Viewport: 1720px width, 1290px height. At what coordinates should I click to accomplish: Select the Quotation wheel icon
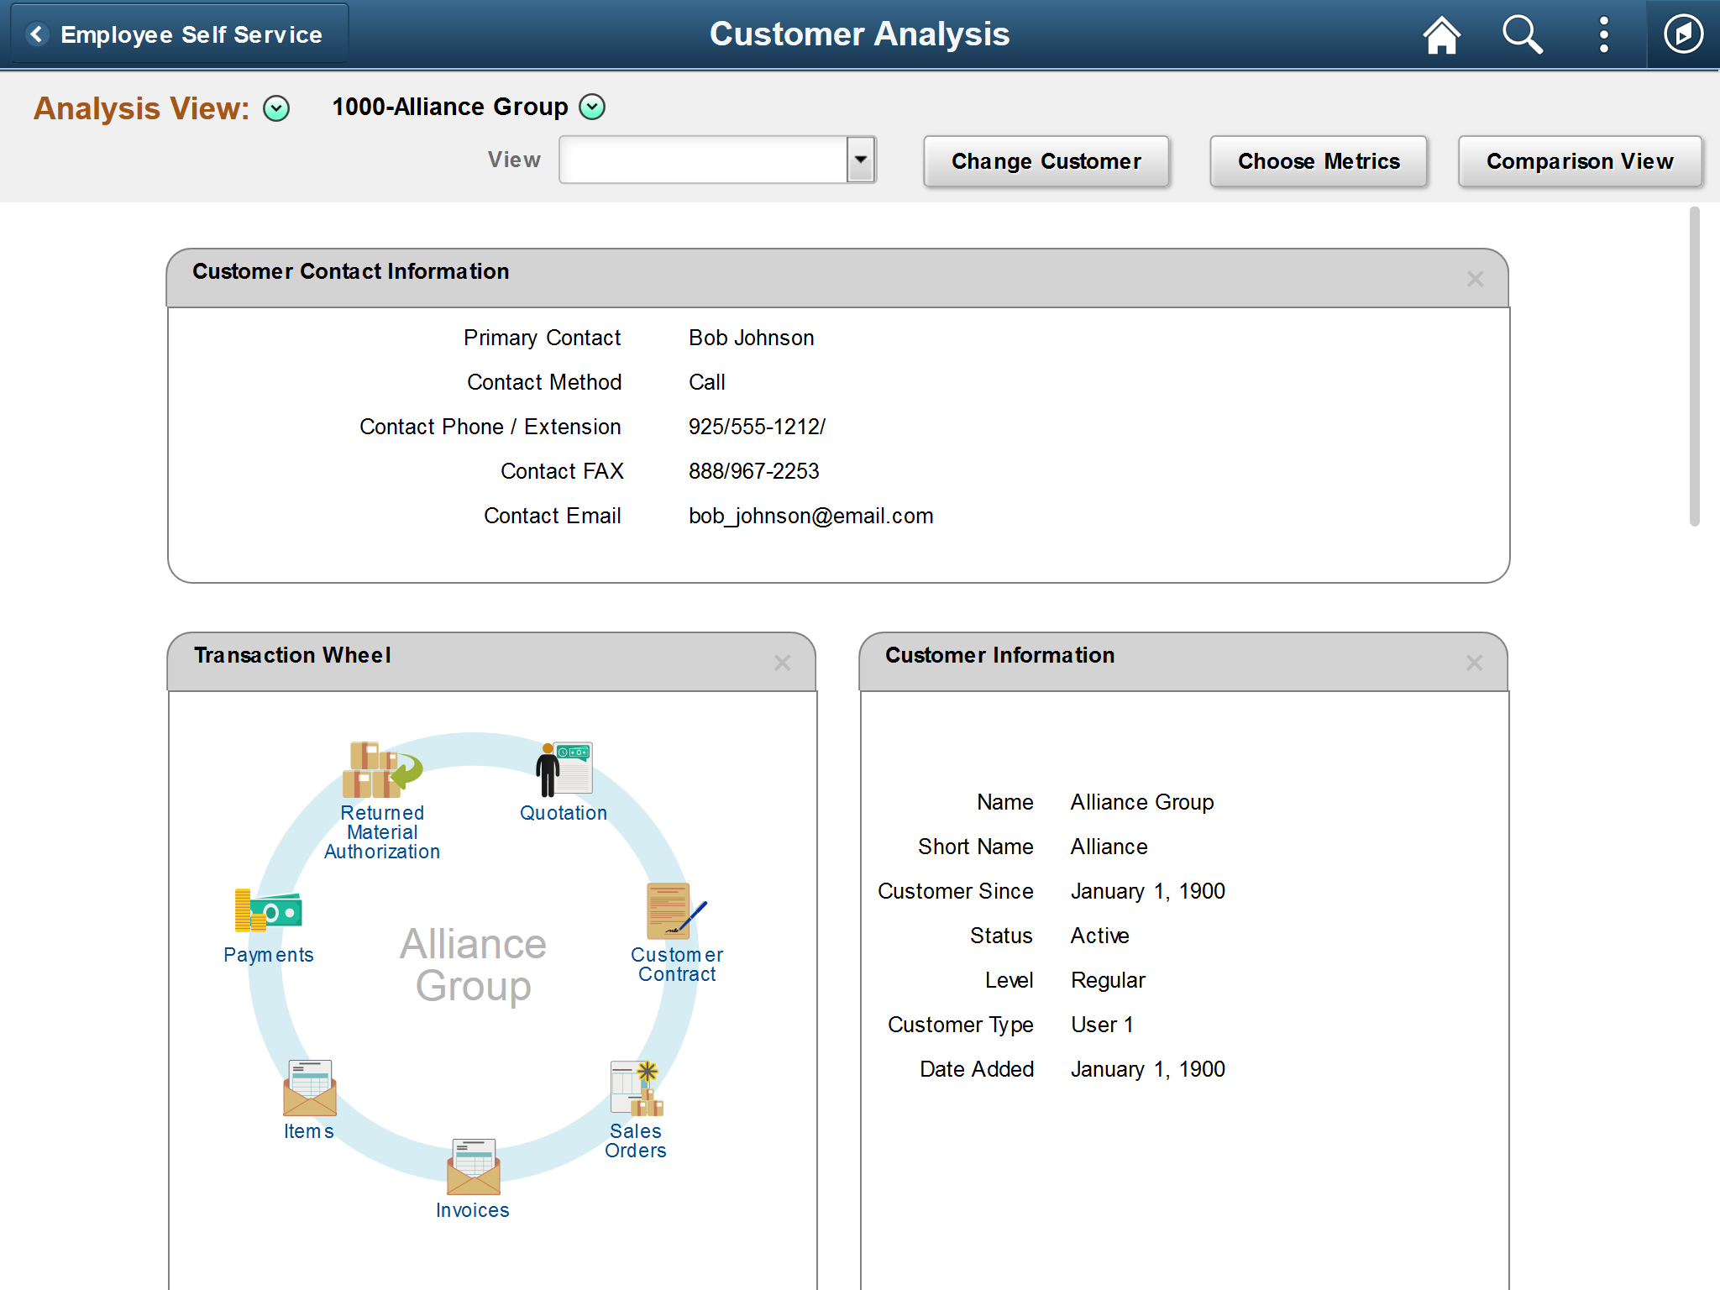(564, 769)
